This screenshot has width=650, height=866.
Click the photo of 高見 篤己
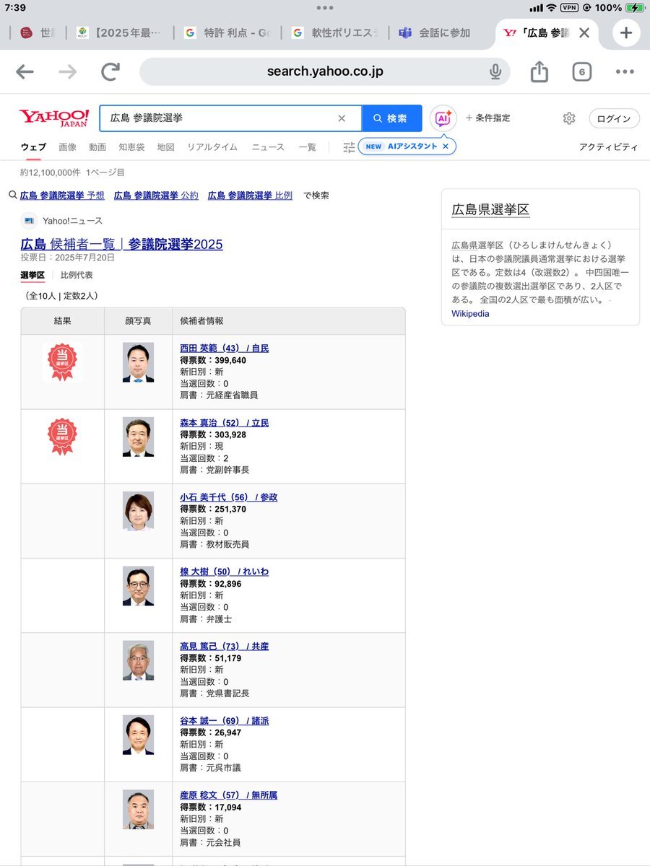pyautogui.click(x=138, y=660)
